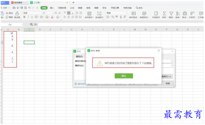Open the 文件 menu

click(5, 8)
